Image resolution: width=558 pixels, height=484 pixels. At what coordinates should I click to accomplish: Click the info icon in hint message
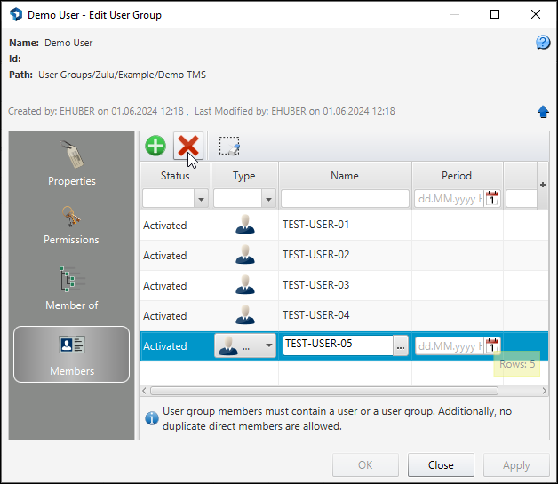point(152,418)
